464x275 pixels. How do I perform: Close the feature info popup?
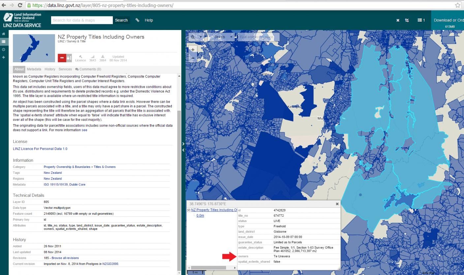(x=337, y=204)
